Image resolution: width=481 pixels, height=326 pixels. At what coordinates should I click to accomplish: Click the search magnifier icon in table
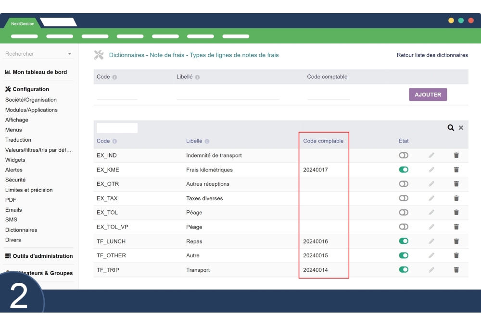451,128
